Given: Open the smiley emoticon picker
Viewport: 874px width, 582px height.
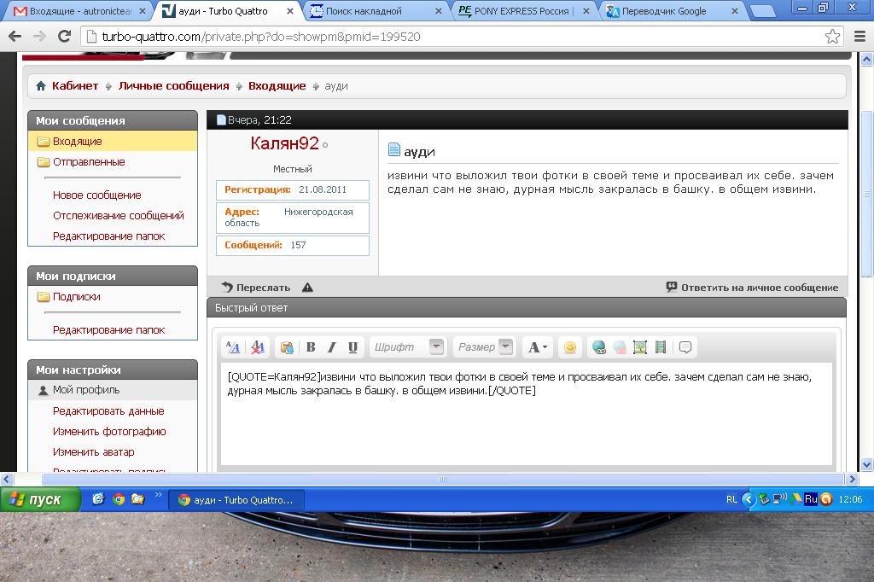Looking at the screenshot, I should [x=570, y=347].
